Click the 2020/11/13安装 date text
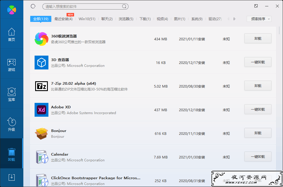Viewport: 283px width, 187px height. (192, 134)
